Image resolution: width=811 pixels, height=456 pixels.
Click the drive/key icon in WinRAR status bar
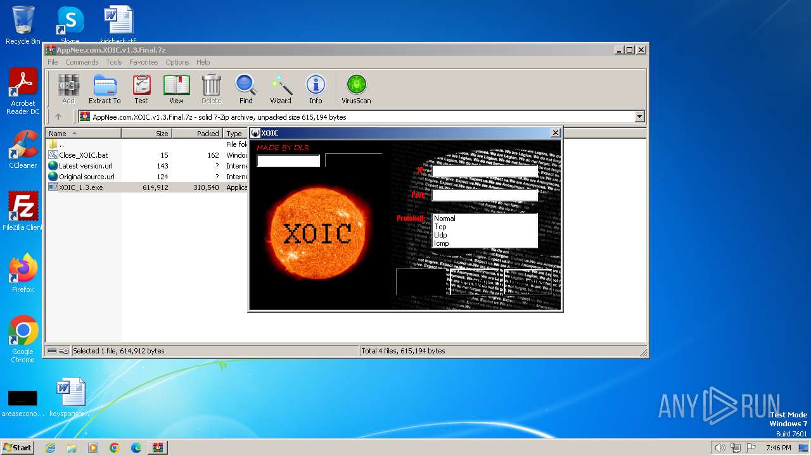pos(58,351)
